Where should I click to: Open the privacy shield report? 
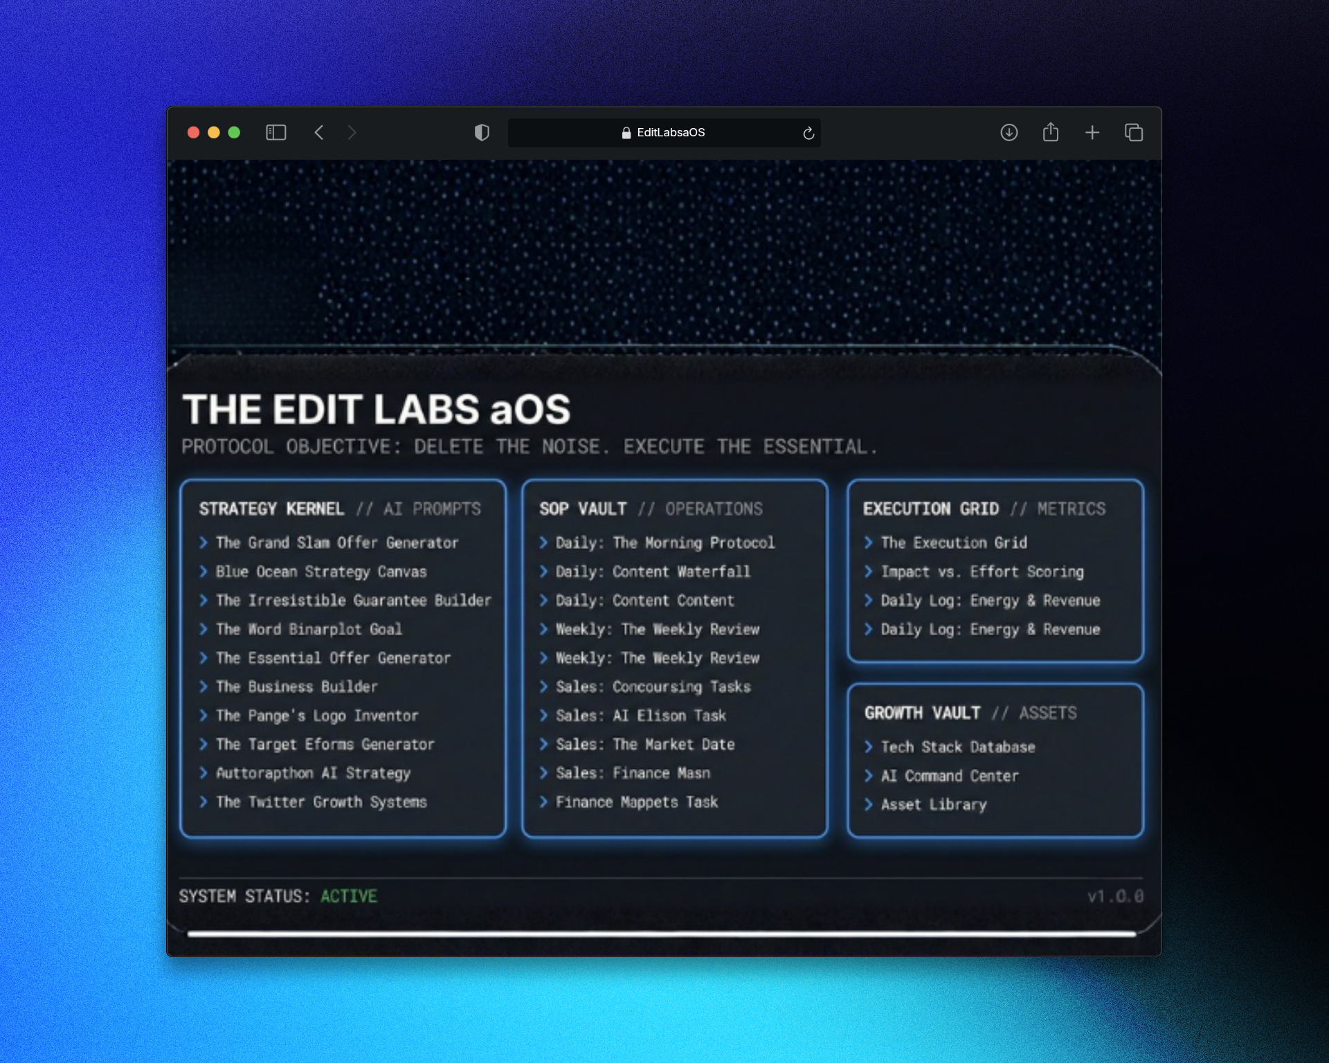(482, 132)
